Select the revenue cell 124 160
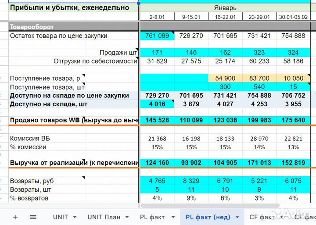Image resolution: width=316 pixels, height=225 pixels. pyautogui.click(x=157, y=163)
